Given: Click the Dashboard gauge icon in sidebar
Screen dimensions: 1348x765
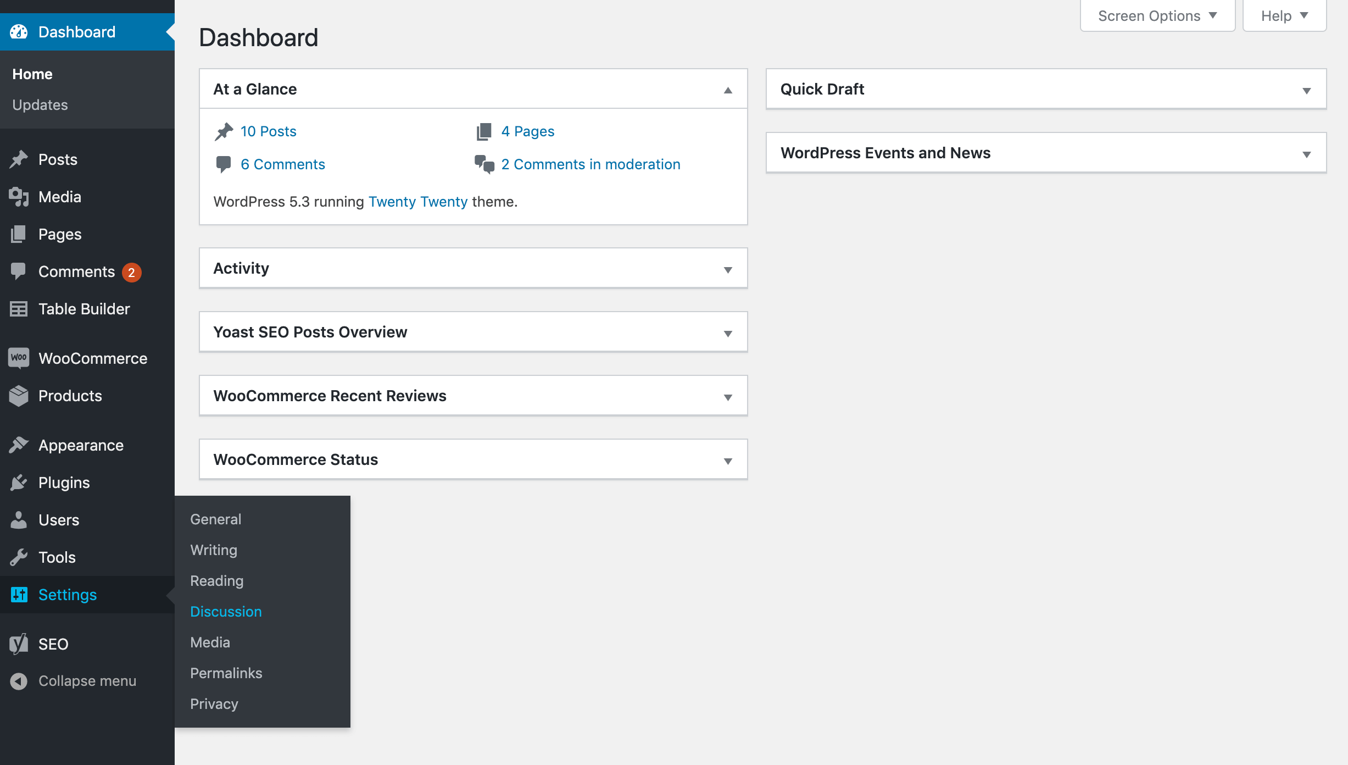Looking at the screenshot, I should point(19,32).
